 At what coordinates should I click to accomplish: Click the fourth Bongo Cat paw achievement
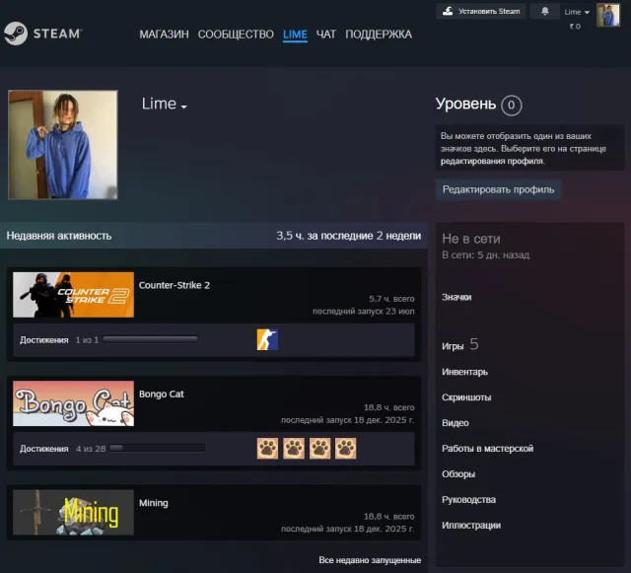(x=346, y=448)
